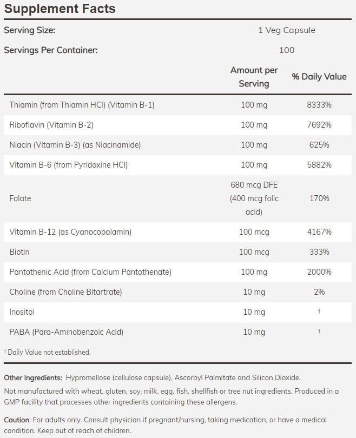
Task: Click the Servings Per Container label
Action: click(51, 50)
